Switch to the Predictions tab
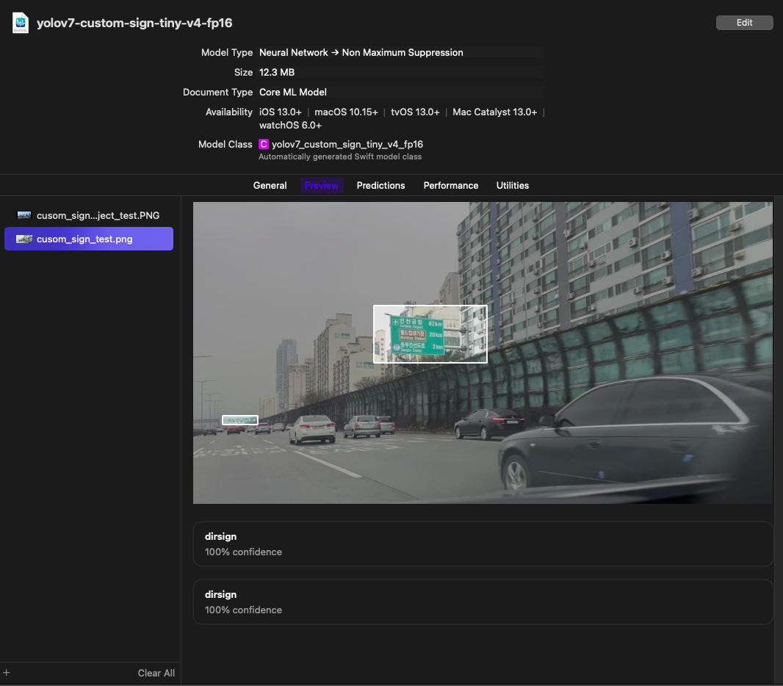Viewport: 783px width, 686px height. (x=380, y=185)
